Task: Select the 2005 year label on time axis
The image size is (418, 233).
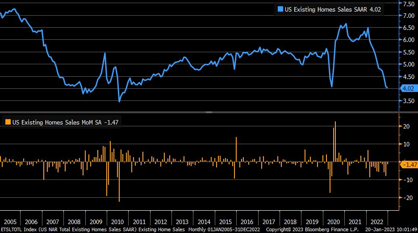Action: (9, 221)
